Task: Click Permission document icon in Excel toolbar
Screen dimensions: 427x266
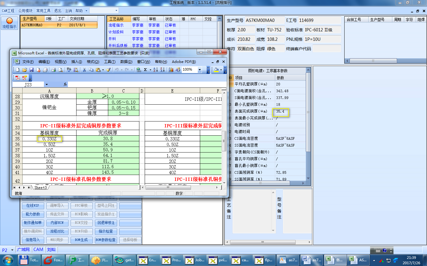Action: 38,70
